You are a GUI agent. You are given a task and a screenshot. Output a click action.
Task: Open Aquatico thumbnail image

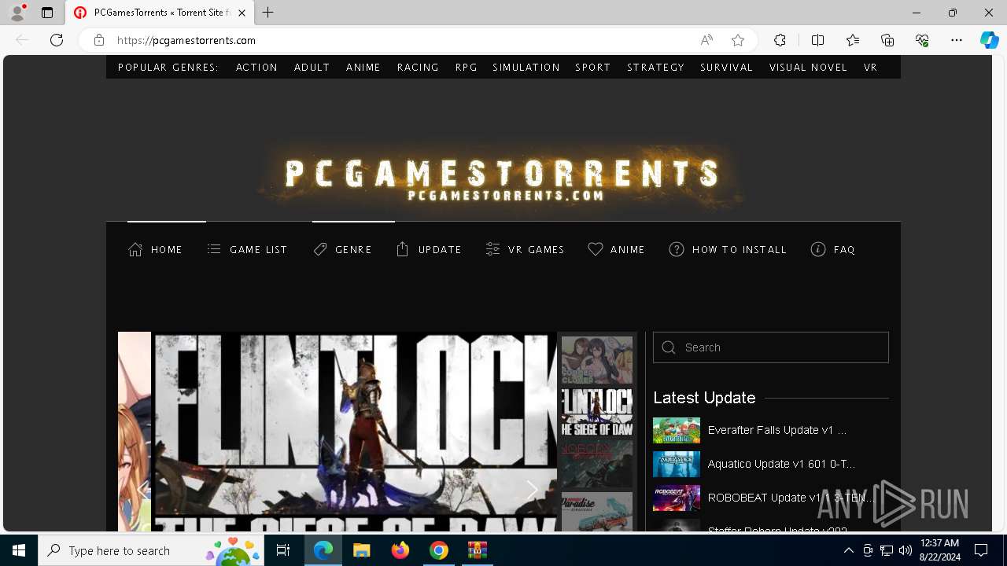677,464
